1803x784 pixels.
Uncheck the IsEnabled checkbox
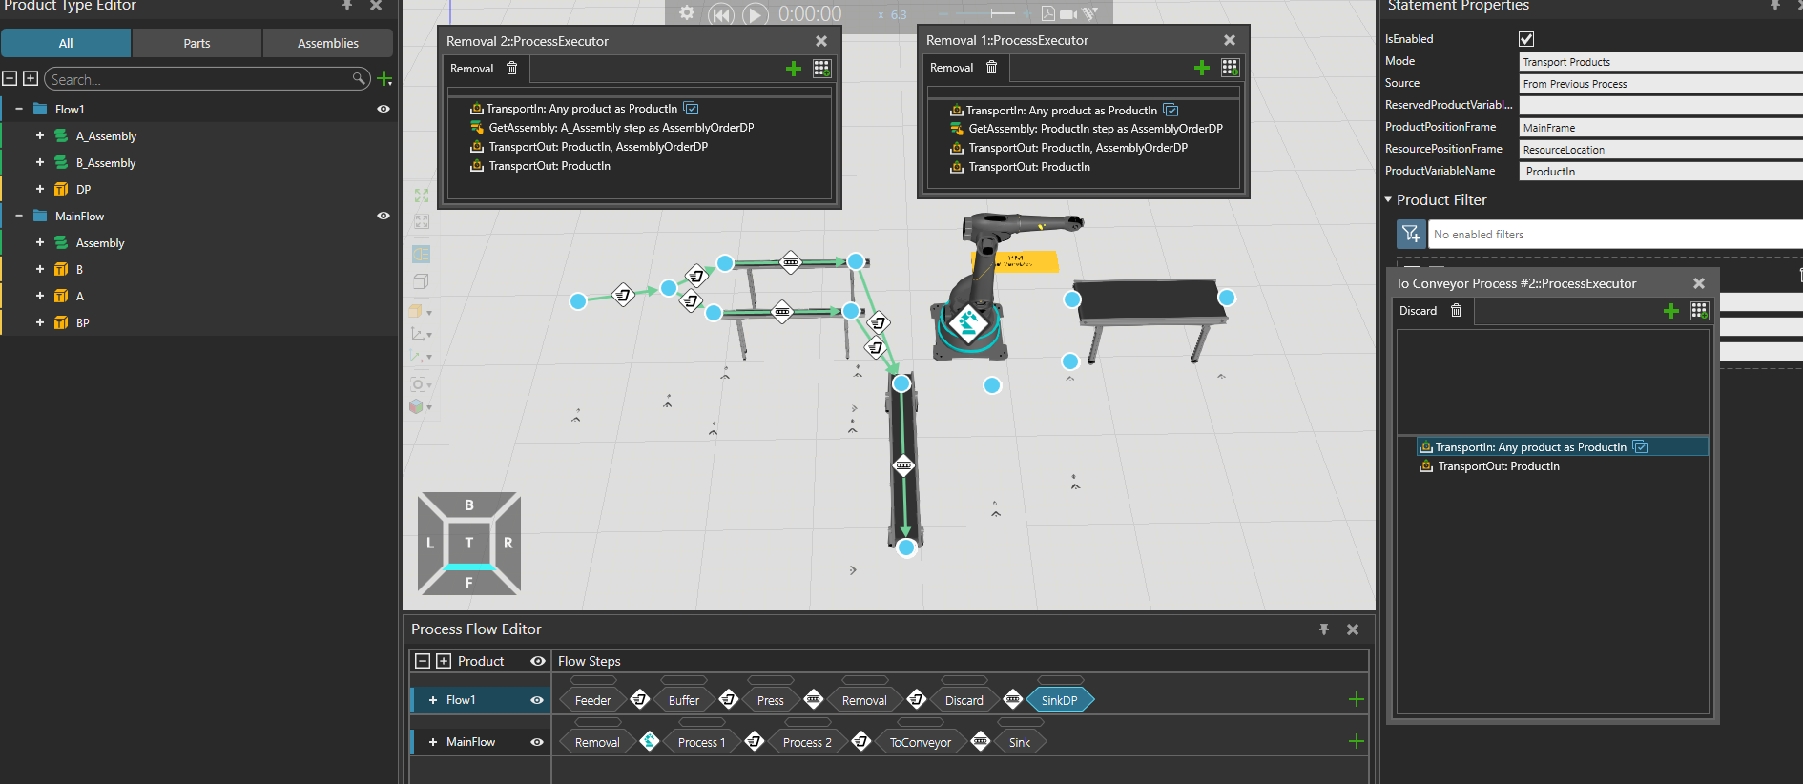click(x=1526, y=39)
